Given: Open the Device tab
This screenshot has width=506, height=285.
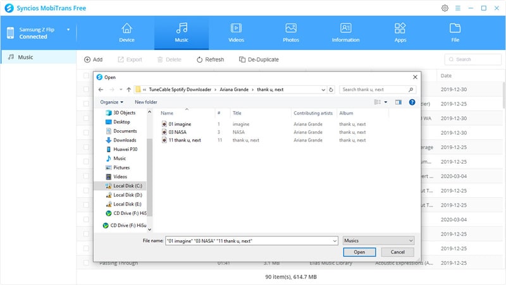Looking at the screenshot, I should coord(127,33).
